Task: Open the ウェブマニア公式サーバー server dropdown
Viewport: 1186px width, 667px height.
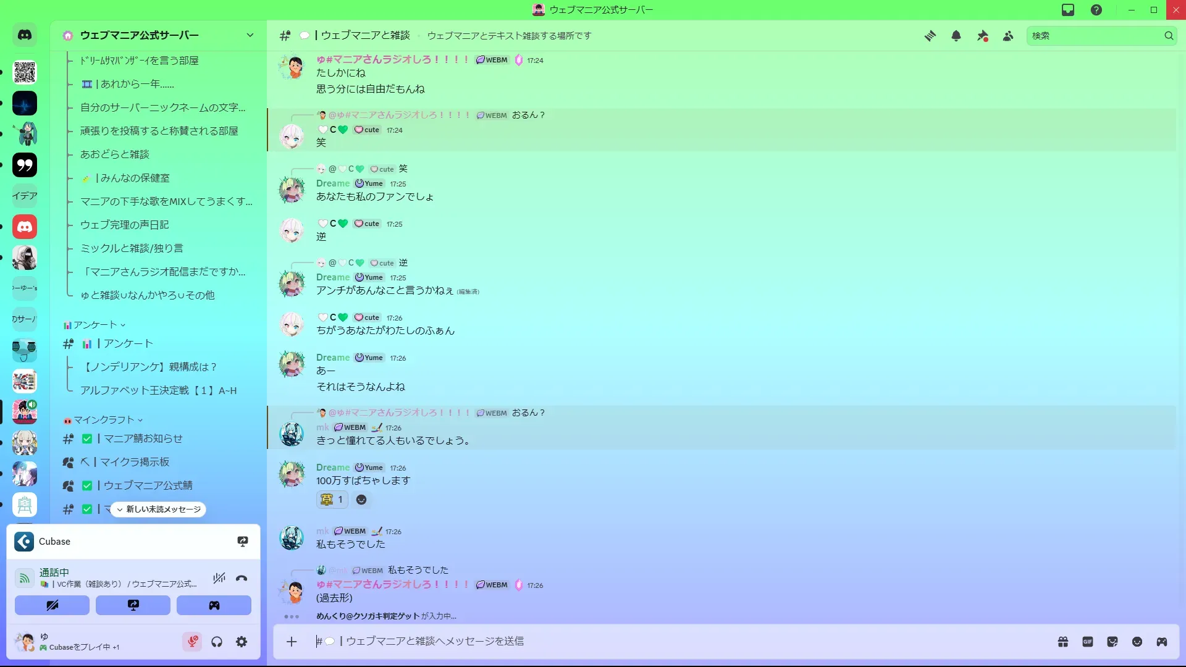Action: point(250,35)
